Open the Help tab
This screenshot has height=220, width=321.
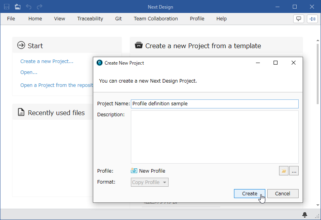[x=221, y=19]
